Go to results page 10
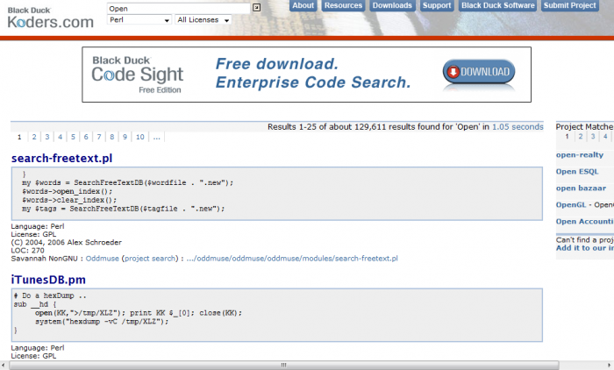This screenshot has height=370, width=614. 140,137
